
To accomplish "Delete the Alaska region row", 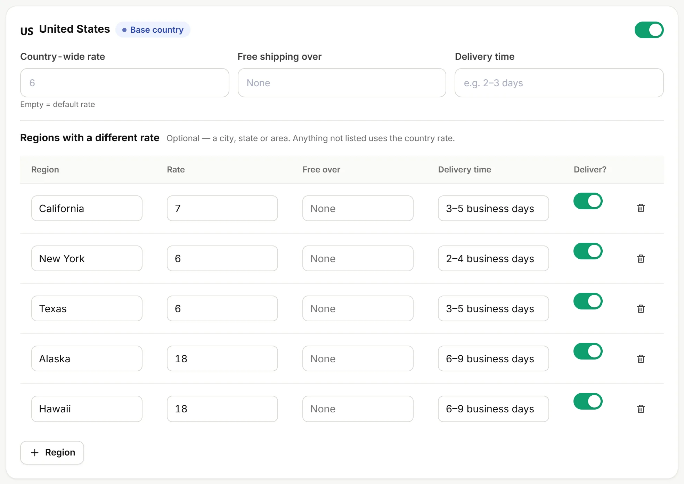I will pos(641,358).
